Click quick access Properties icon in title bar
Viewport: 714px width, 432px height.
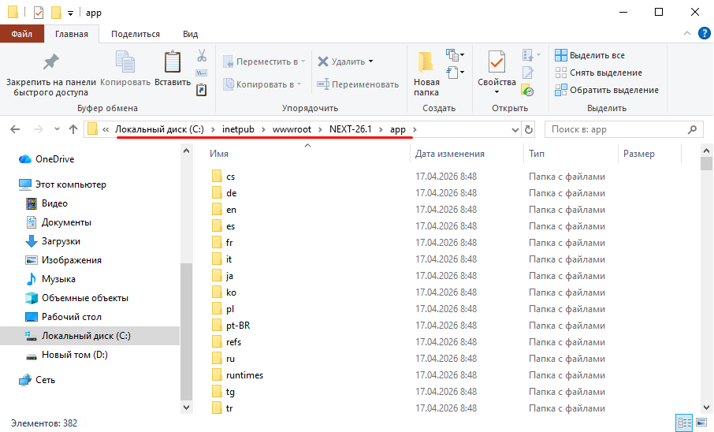(x=39, y=13)
